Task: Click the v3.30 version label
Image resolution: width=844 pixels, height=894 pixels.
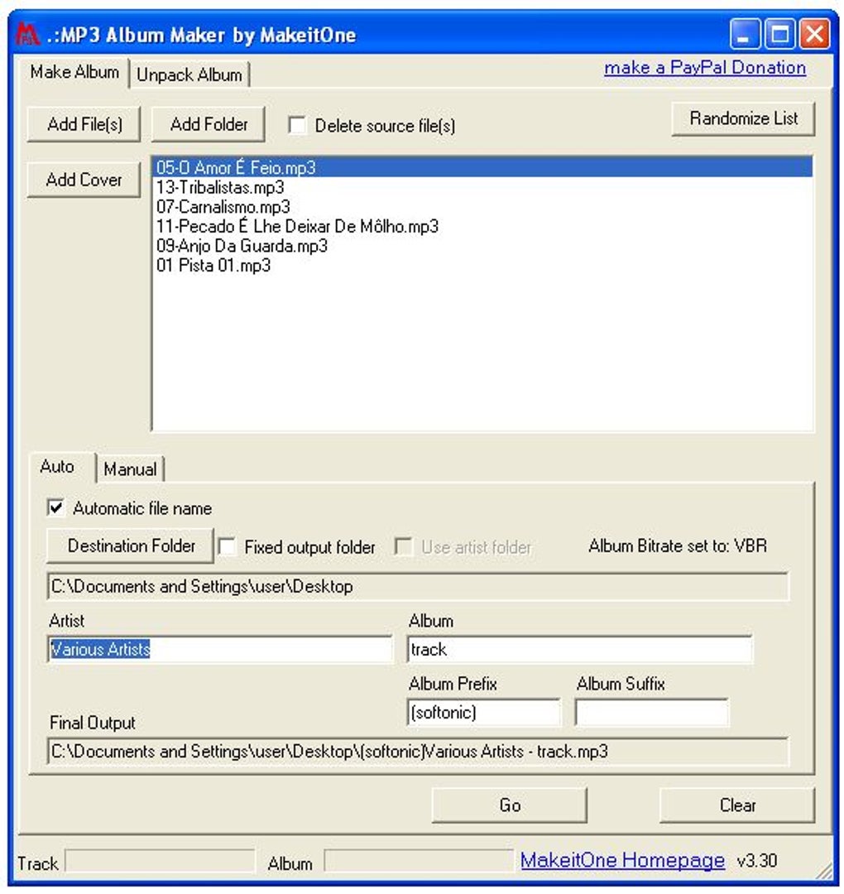Action: pos(757,860)
